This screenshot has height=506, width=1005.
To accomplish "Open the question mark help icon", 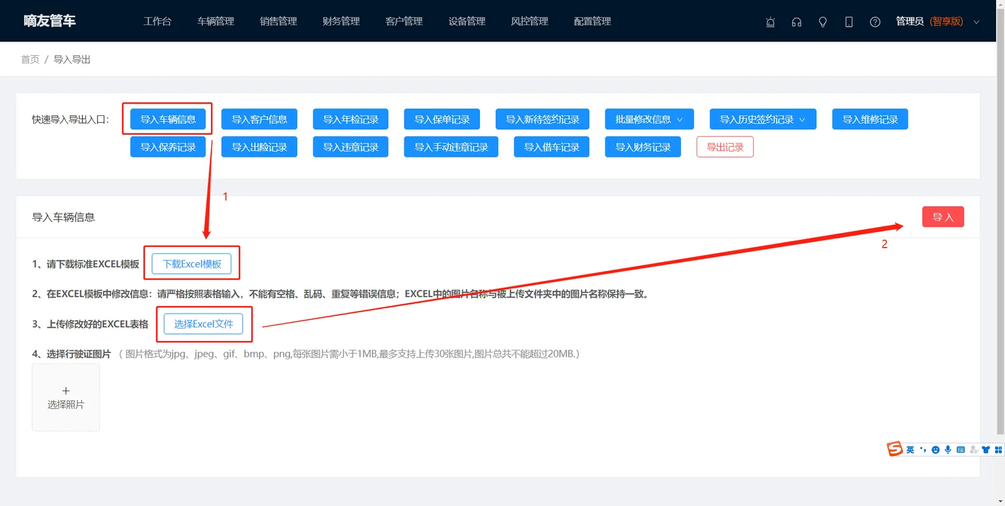I will coord(875,22).
